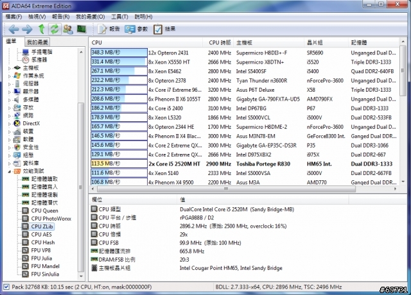
Task: Select the 2x Core i5 2520M HT row
Action: pos(245,164)
